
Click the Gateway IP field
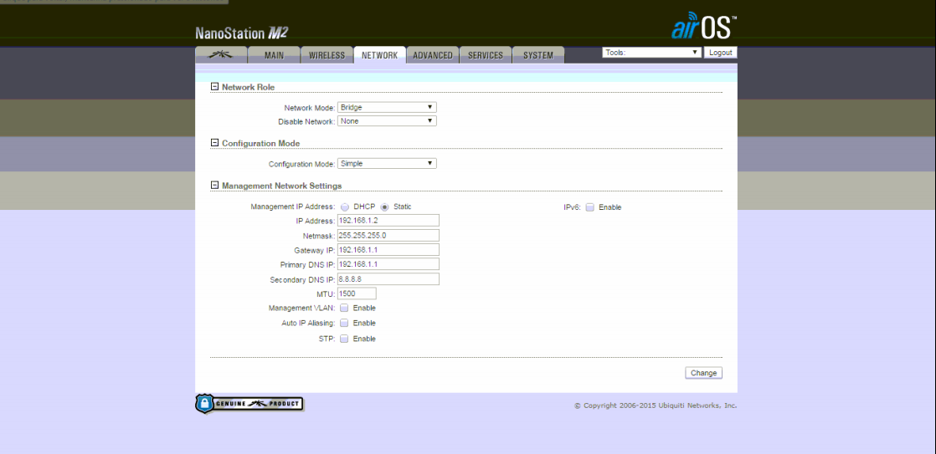click(x=388, y=250)
